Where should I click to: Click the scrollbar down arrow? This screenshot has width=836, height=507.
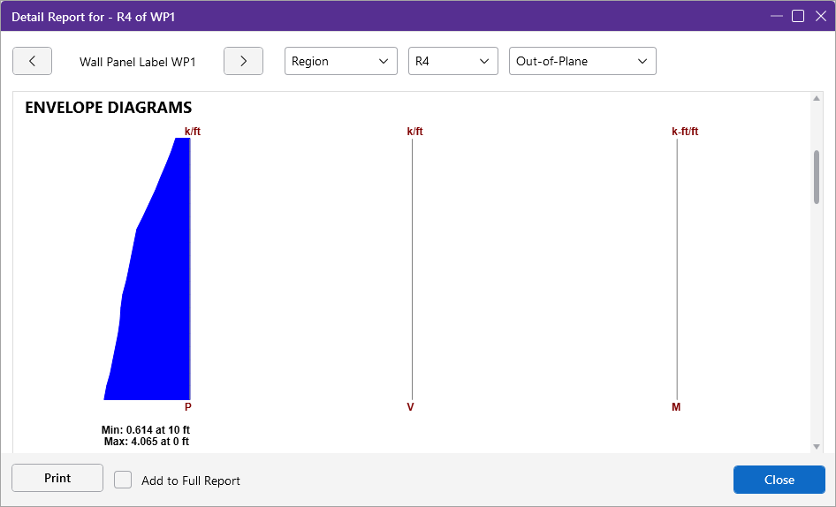coord(817,446)
